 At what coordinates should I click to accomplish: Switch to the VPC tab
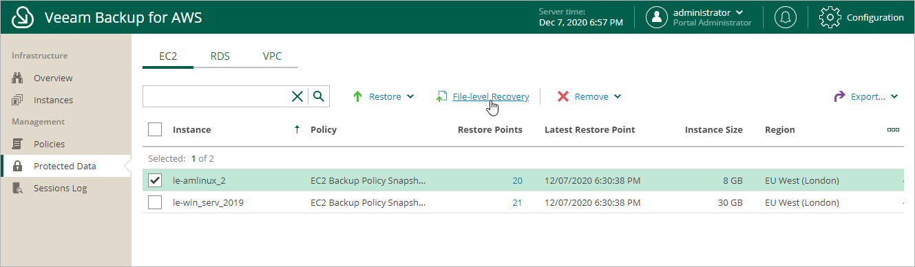tap(272, 56)
